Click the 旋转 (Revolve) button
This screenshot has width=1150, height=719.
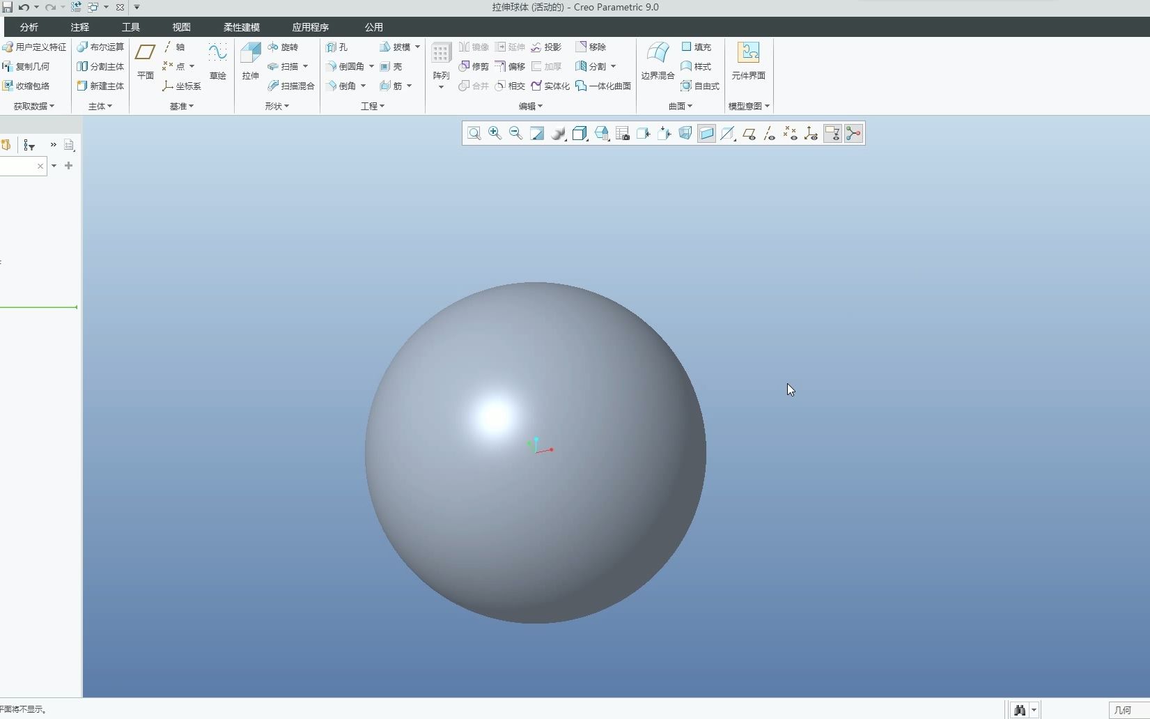[x=283, y=47]
